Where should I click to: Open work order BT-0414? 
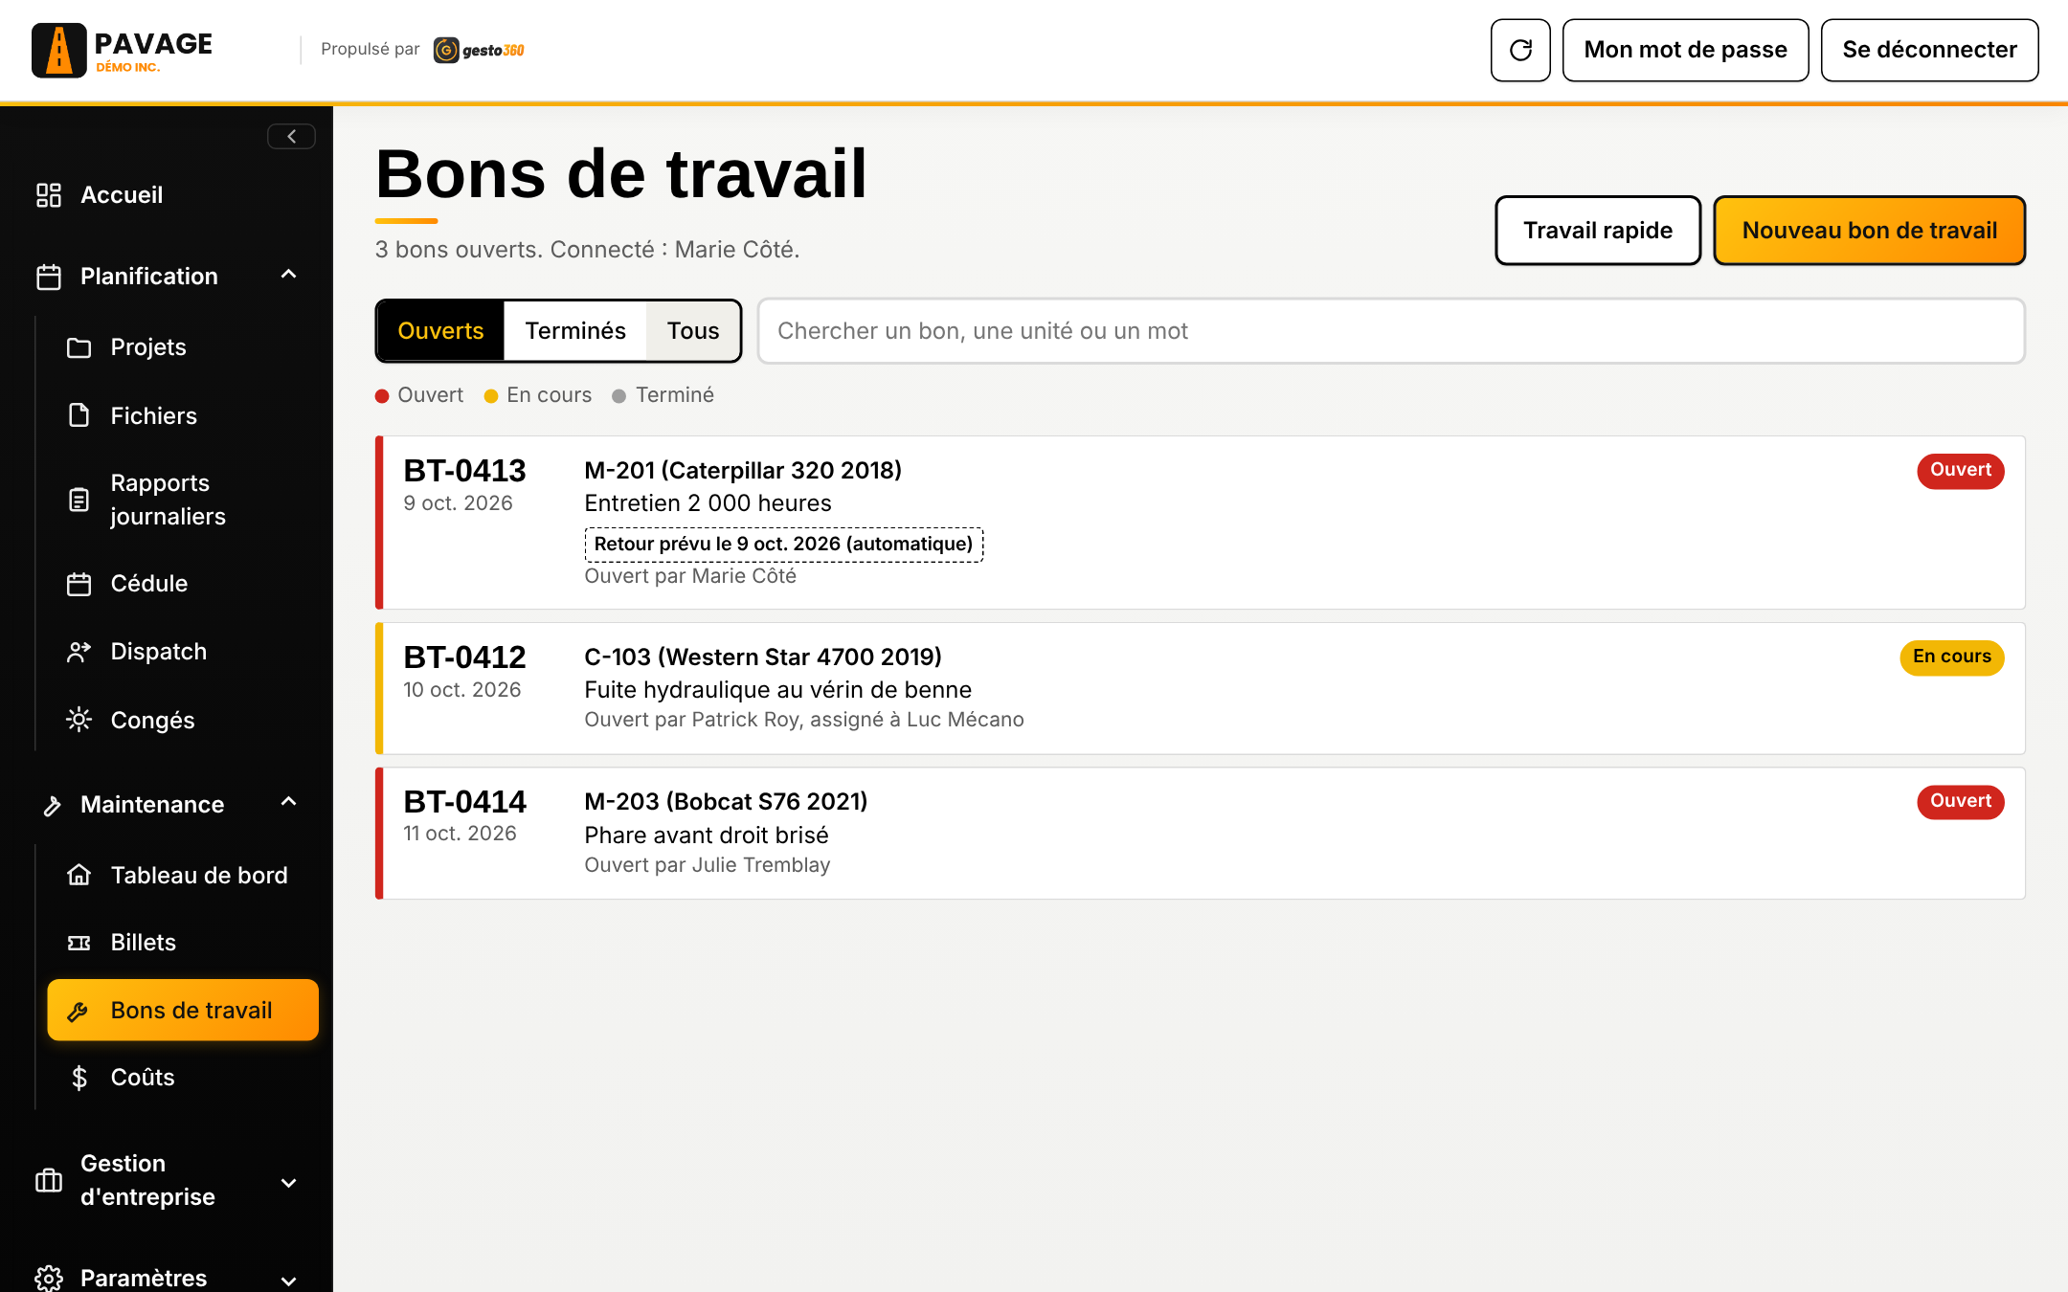click(1201, 833)
